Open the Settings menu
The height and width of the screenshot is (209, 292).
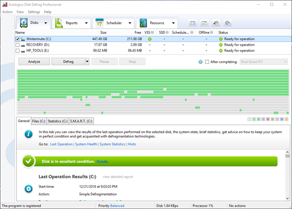tap(34, 12)
